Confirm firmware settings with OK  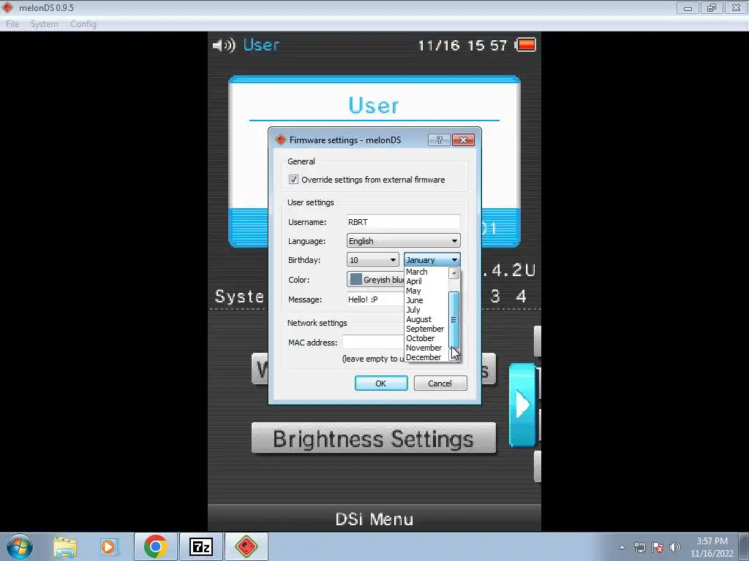click(381, 383)
